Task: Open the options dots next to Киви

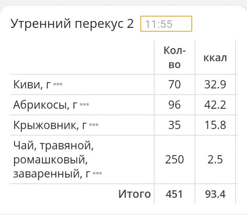Action: (58, 84)
